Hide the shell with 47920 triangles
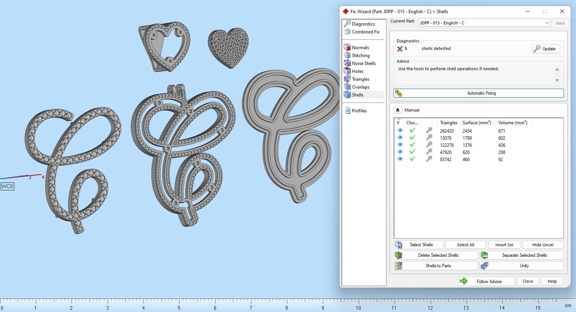This screenshot has width=576, height=312. (400, 152)
